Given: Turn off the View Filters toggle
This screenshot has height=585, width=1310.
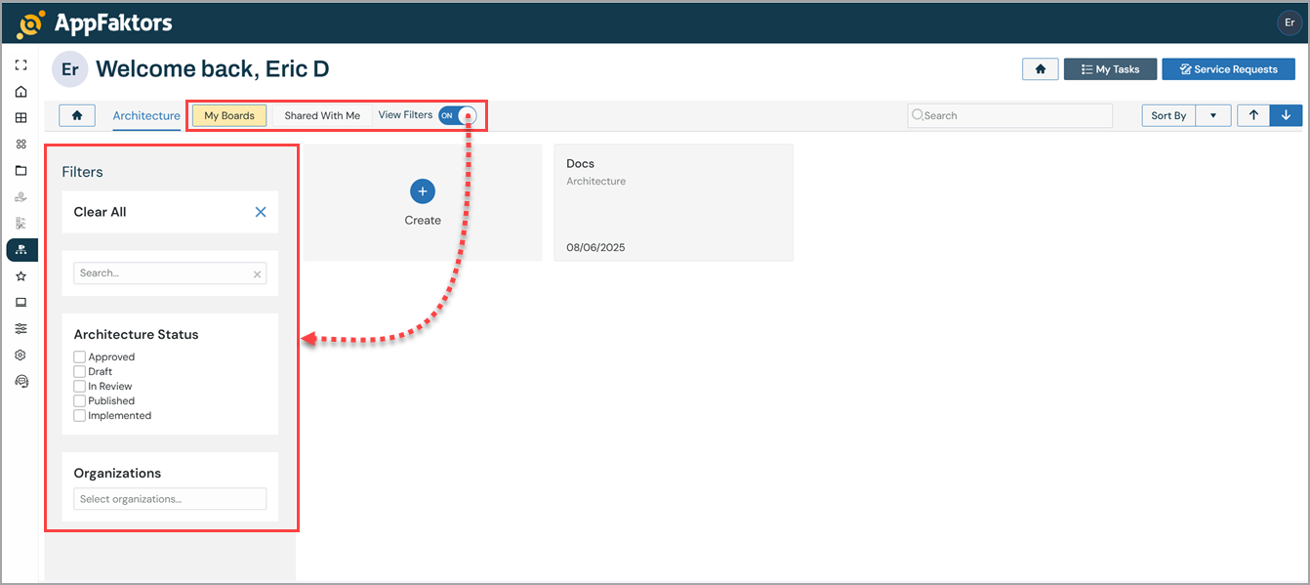Looking at the screenshot, I should [x=457, y=115].
